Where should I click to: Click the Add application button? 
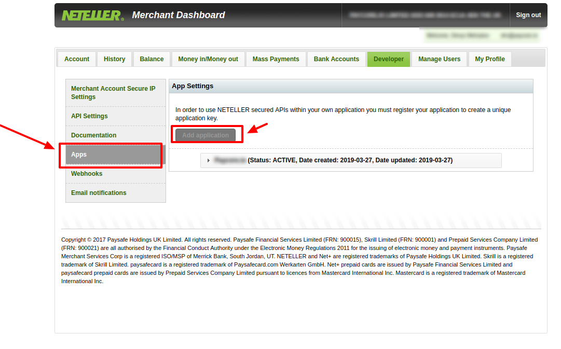(x=206, y=135)
